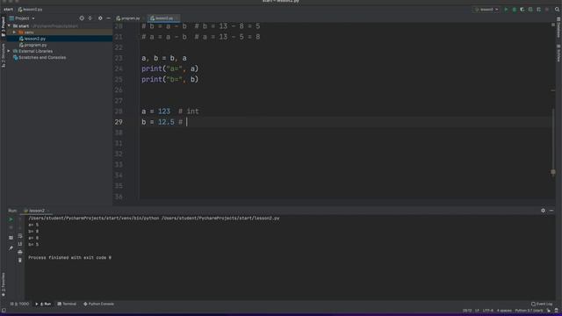The height and width of the screenshot is (316, 562).
Task: Clear all Run console output with trash icon
Action: click(20, 261)
